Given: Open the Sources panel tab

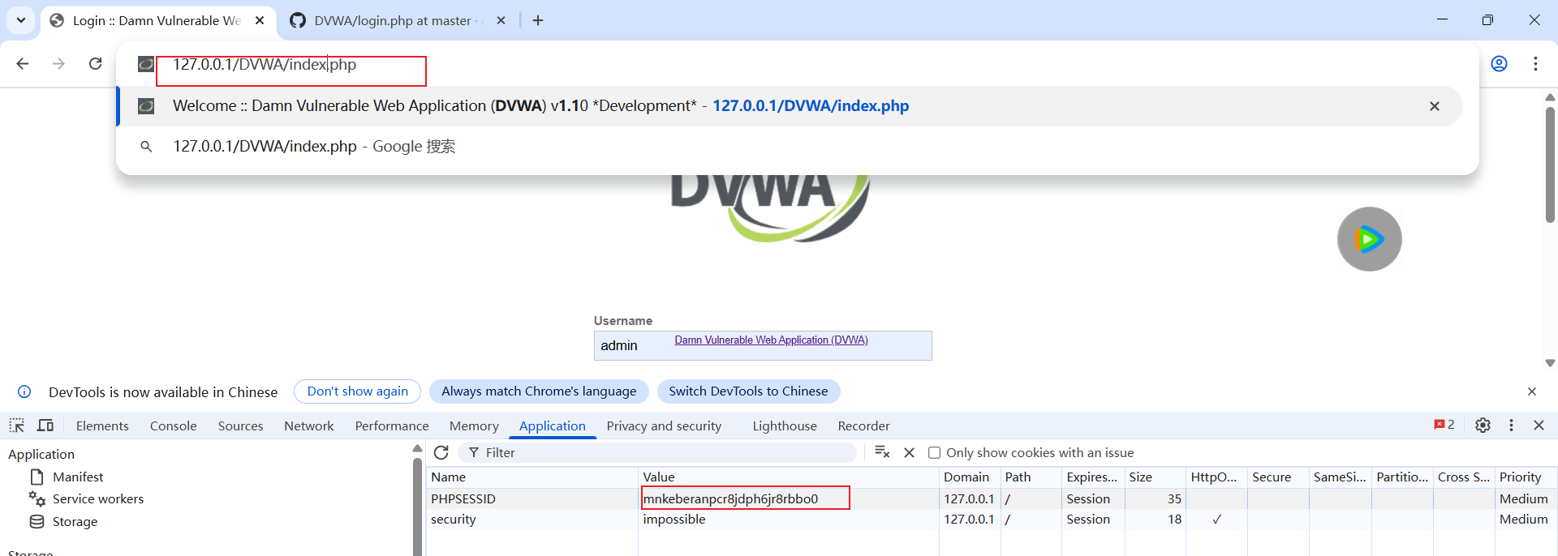Looking at the screenshot, I should (x=240, y=426).
